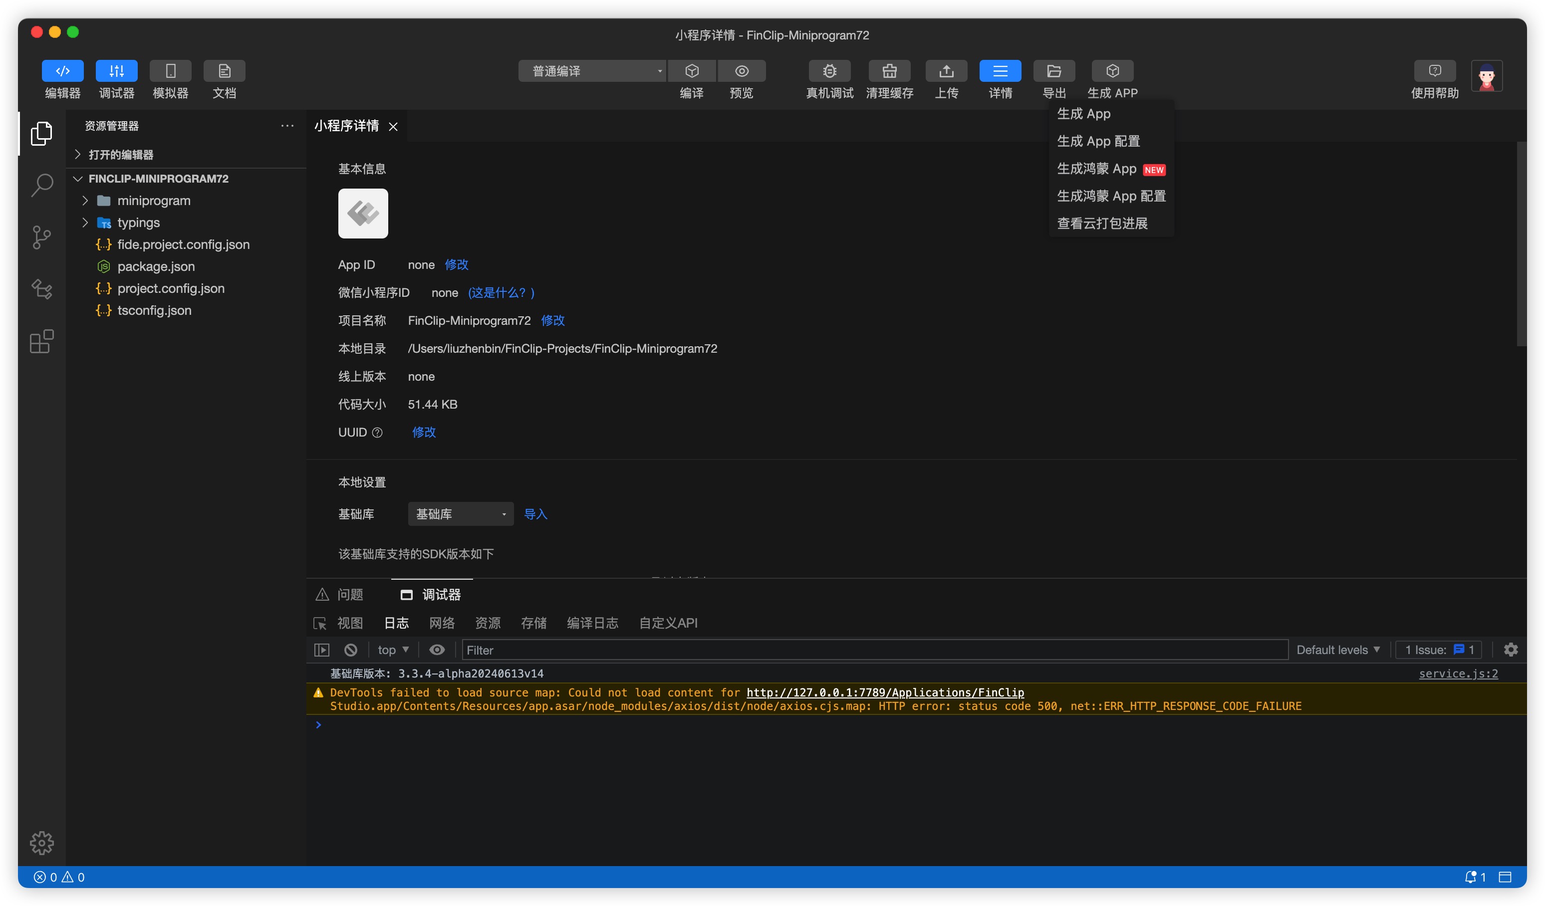The width and height of the screenshot is (1545, 906).
Task: Switch to the 网络 debugger tab
Action: [442, 623]
